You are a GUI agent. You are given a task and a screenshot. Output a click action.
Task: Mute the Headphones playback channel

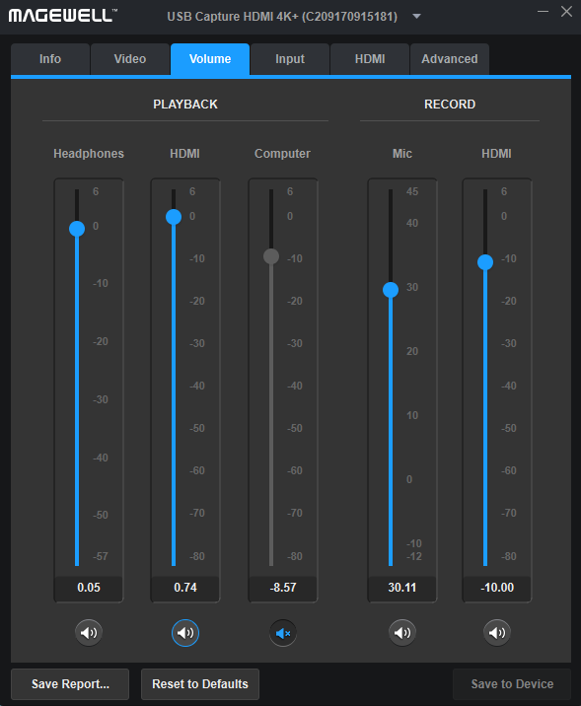click(x=89, y=633)
